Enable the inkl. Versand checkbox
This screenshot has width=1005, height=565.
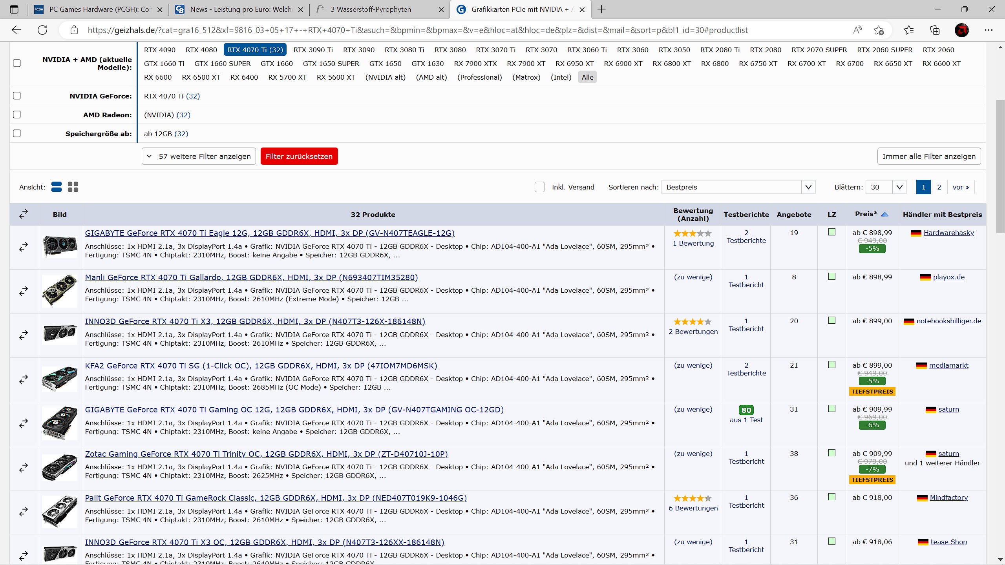540,187
